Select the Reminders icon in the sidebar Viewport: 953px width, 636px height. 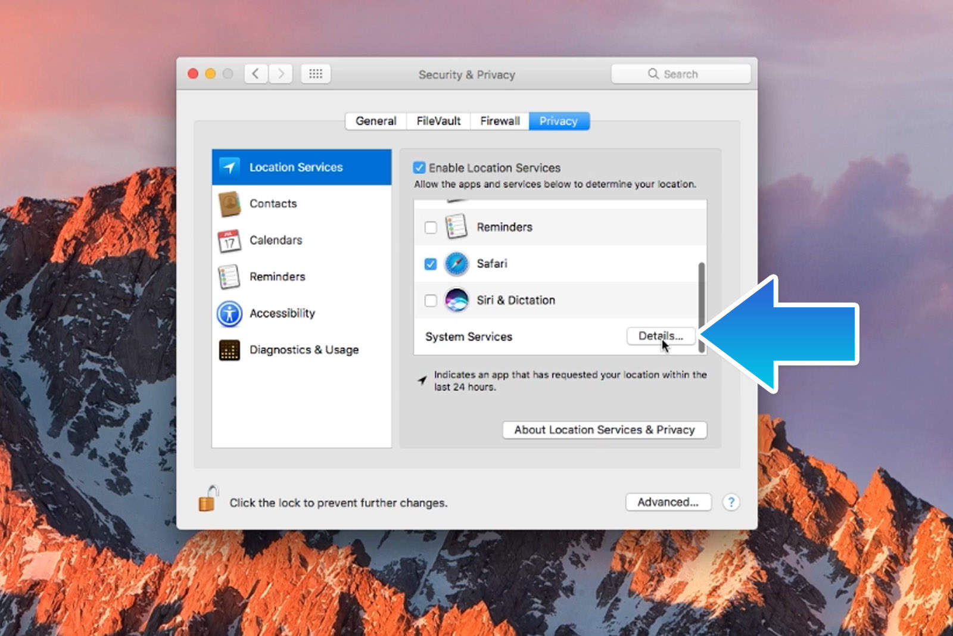point(229,277)
